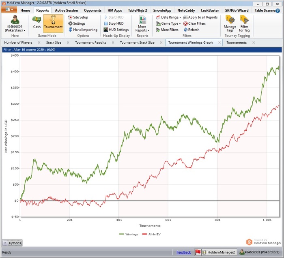This screenshot has width=284, height=258.
Task: Open the TableNinja 2 tab
Action: coord(138,11)
